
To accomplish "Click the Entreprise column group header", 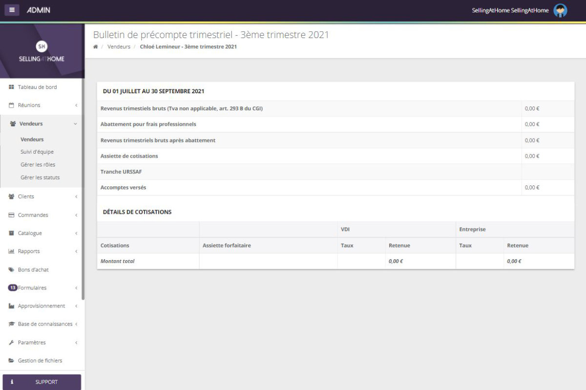I will (x=472, y=229).
